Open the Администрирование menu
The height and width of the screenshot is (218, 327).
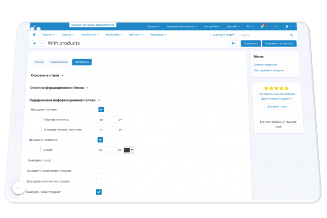pos(182,26)
